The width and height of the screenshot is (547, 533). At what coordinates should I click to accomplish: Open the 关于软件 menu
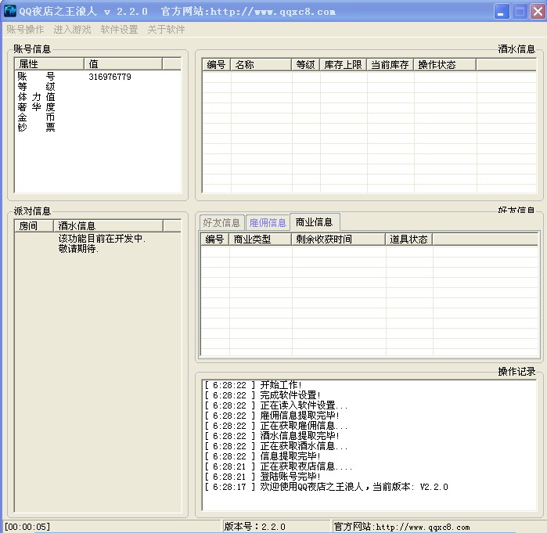[x=166, y=30]
